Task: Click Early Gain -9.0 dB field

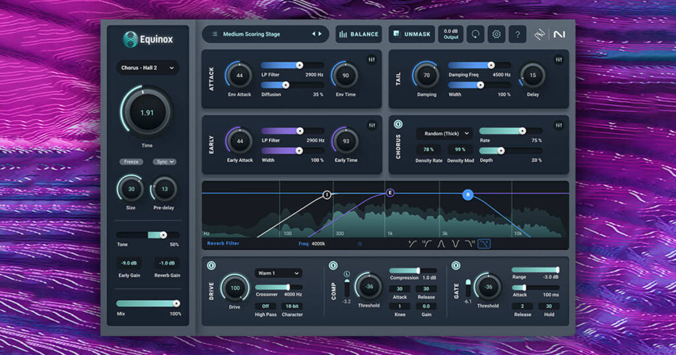Action: click(129, 263)
